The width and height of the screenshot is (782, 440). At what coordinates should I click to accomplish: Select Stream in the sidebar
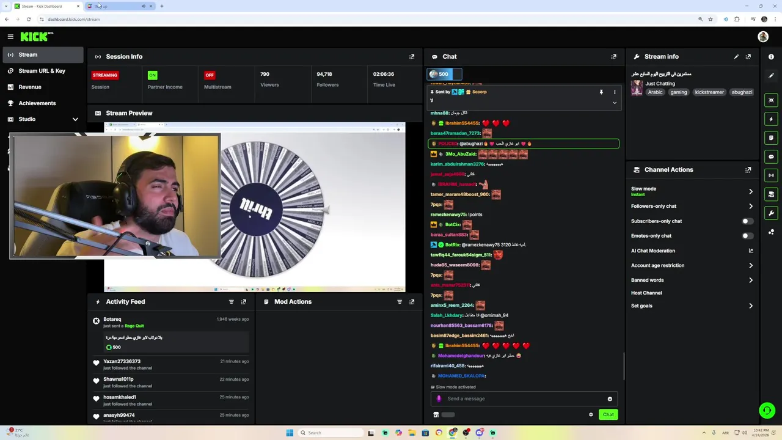pos(42,55)
